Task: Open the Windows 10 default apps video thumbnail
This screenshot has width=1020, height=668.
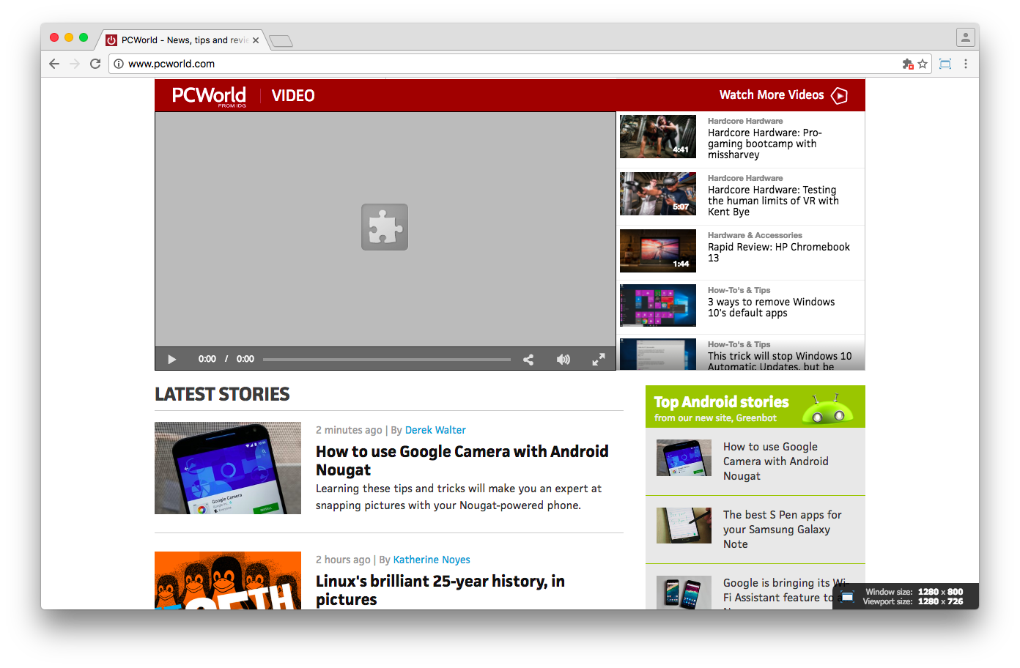Action: point(658,305)
